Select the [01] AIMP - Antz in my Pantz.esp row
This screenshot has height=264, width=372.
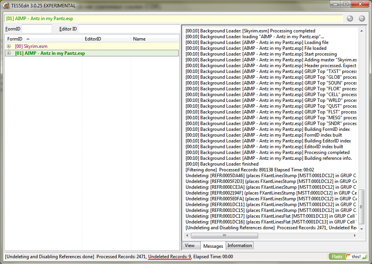click(92, 53)
